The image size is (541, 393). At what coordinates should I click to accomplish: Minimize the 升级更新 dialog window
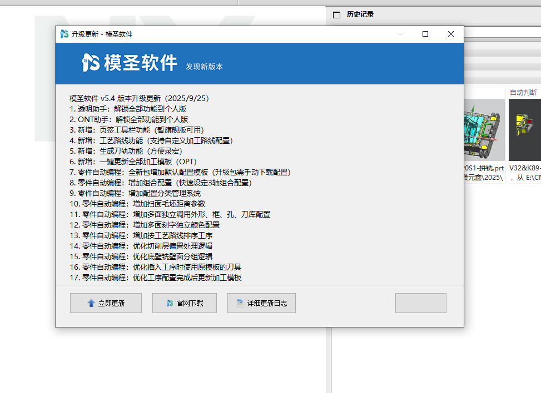(x=400, y=34)
